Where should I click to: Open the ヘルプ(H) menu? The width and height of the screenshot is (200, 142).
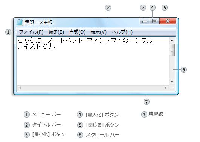tap(122, 32)
